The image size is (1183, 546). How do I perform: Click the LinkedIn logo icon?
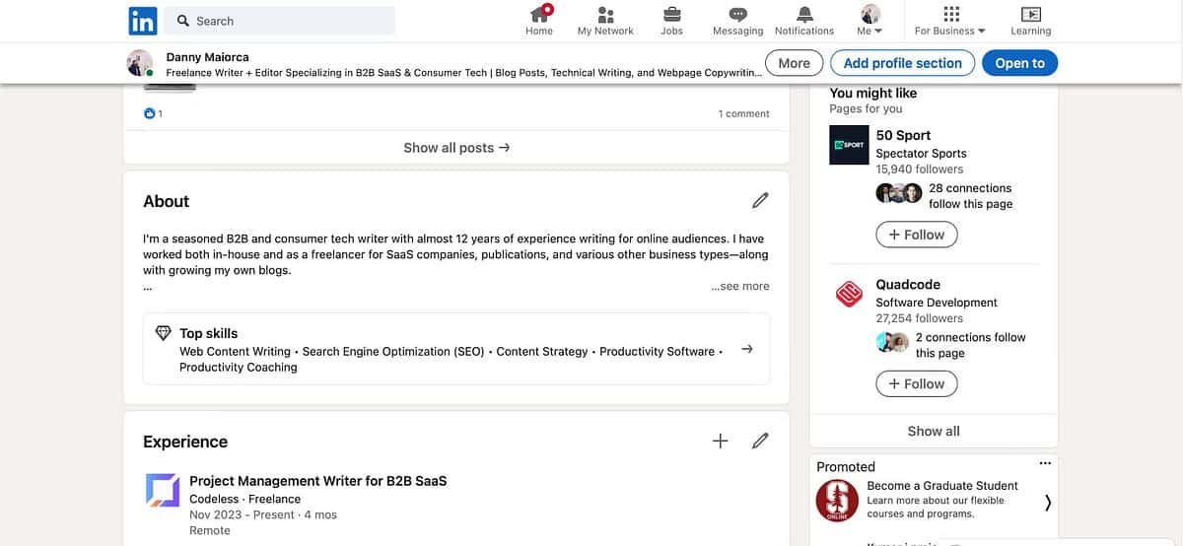point(142,20)
